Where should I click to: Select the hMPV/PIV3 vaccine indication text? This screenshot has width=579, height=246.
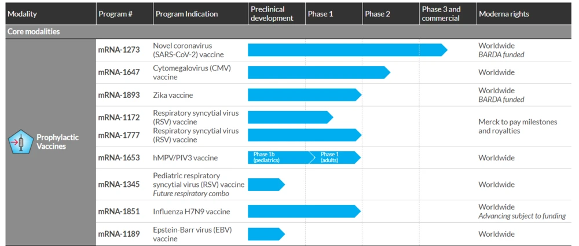(181, 157)
